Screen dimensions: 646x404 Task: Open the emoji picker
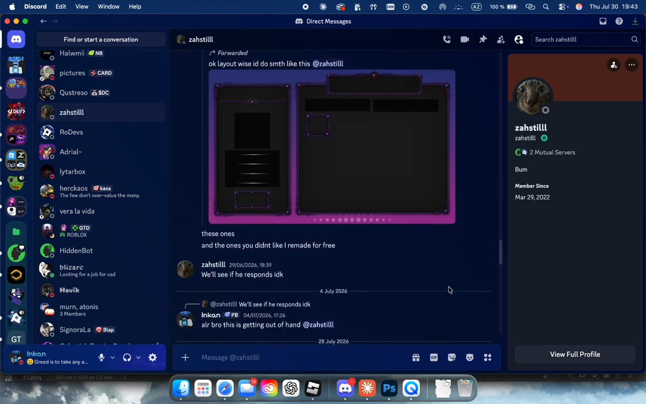(x=470, y=357)
